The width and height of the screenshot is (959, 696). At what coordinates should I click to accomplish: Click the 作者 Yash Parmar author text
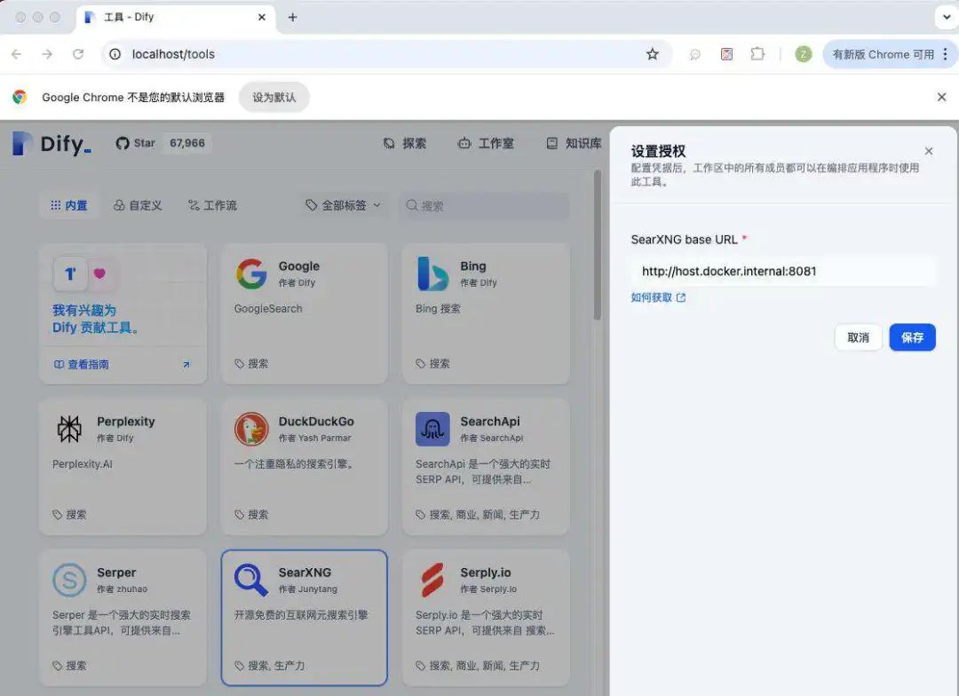[315, 438]
